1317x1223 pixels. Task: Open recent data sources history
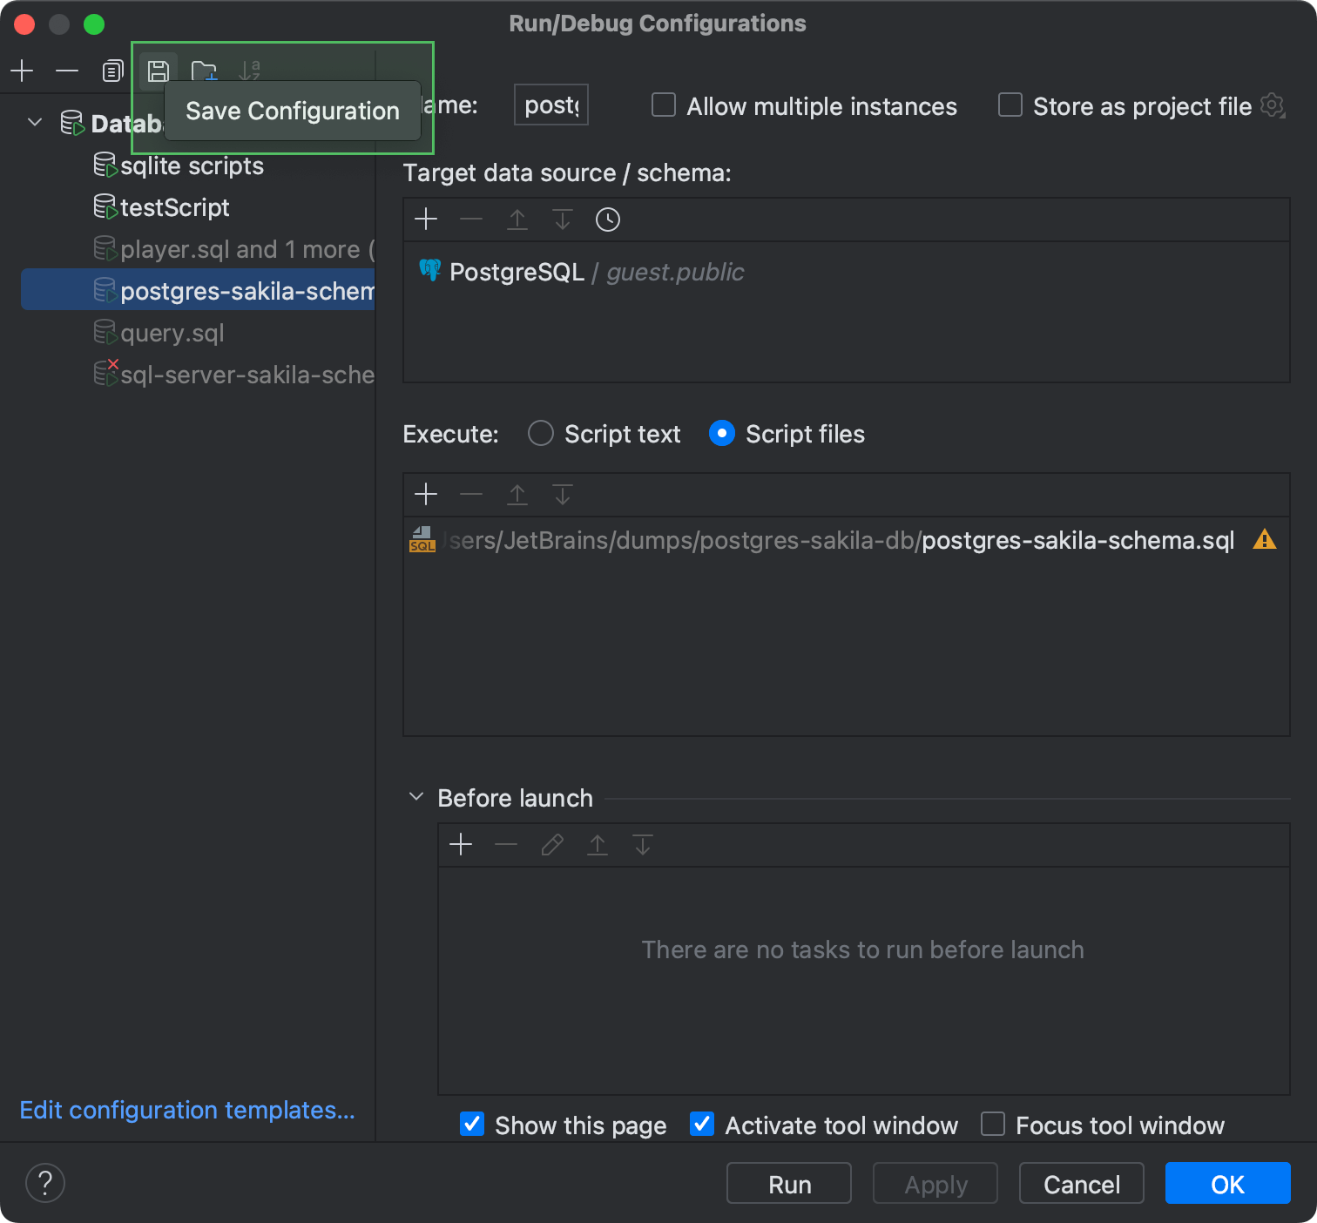coord(607,220)
